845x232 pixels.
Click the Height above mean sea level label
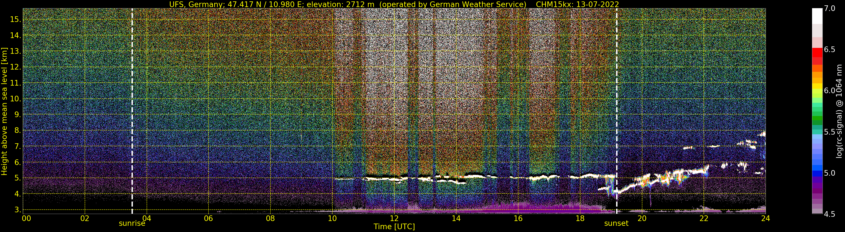tap(4, 111)
